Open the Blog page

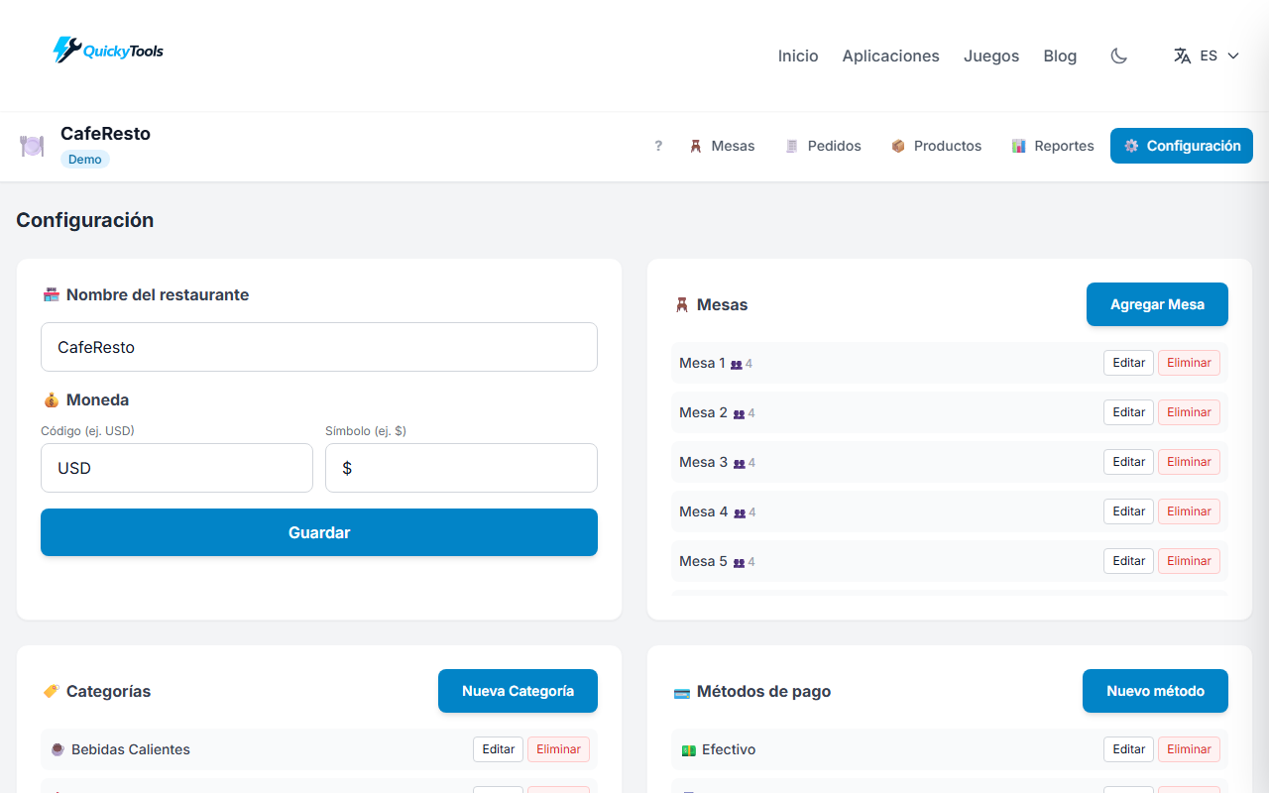point(1060,56)
